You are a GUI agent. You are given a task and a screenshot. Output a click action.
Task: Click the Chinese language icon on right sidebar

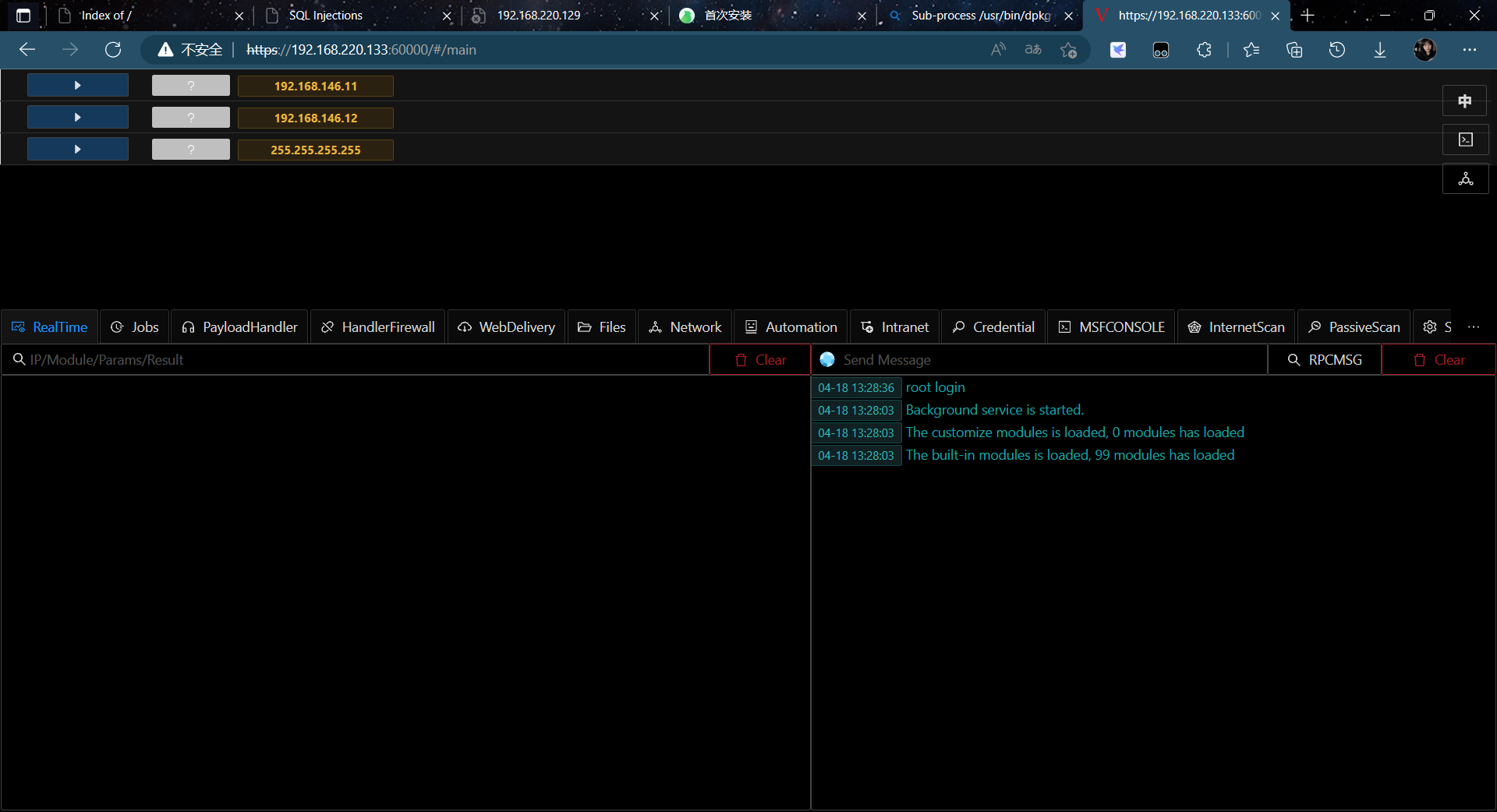tap(1466, 101)
